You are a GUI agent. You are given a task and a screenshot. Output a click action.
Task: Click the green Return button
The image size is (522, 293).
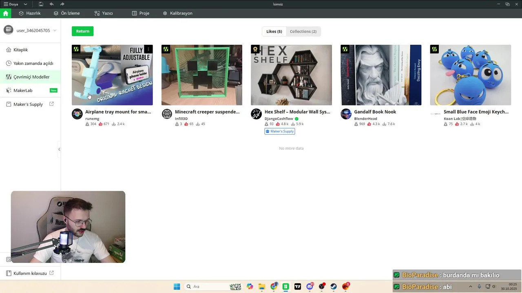(82, 31)
